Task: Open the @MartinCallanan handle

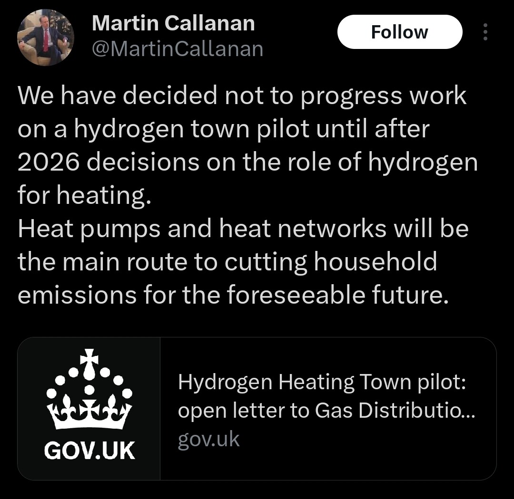Action: [x=178, y=49]
